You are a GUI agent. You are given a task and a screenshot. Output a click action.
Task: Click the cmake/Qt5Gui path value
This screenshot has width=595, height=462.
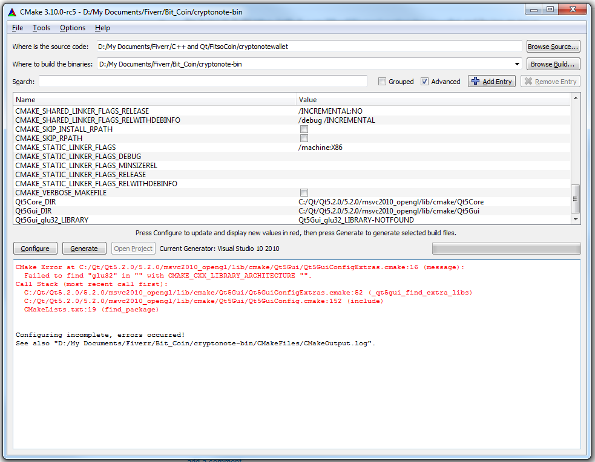click(x=389, y=211)
